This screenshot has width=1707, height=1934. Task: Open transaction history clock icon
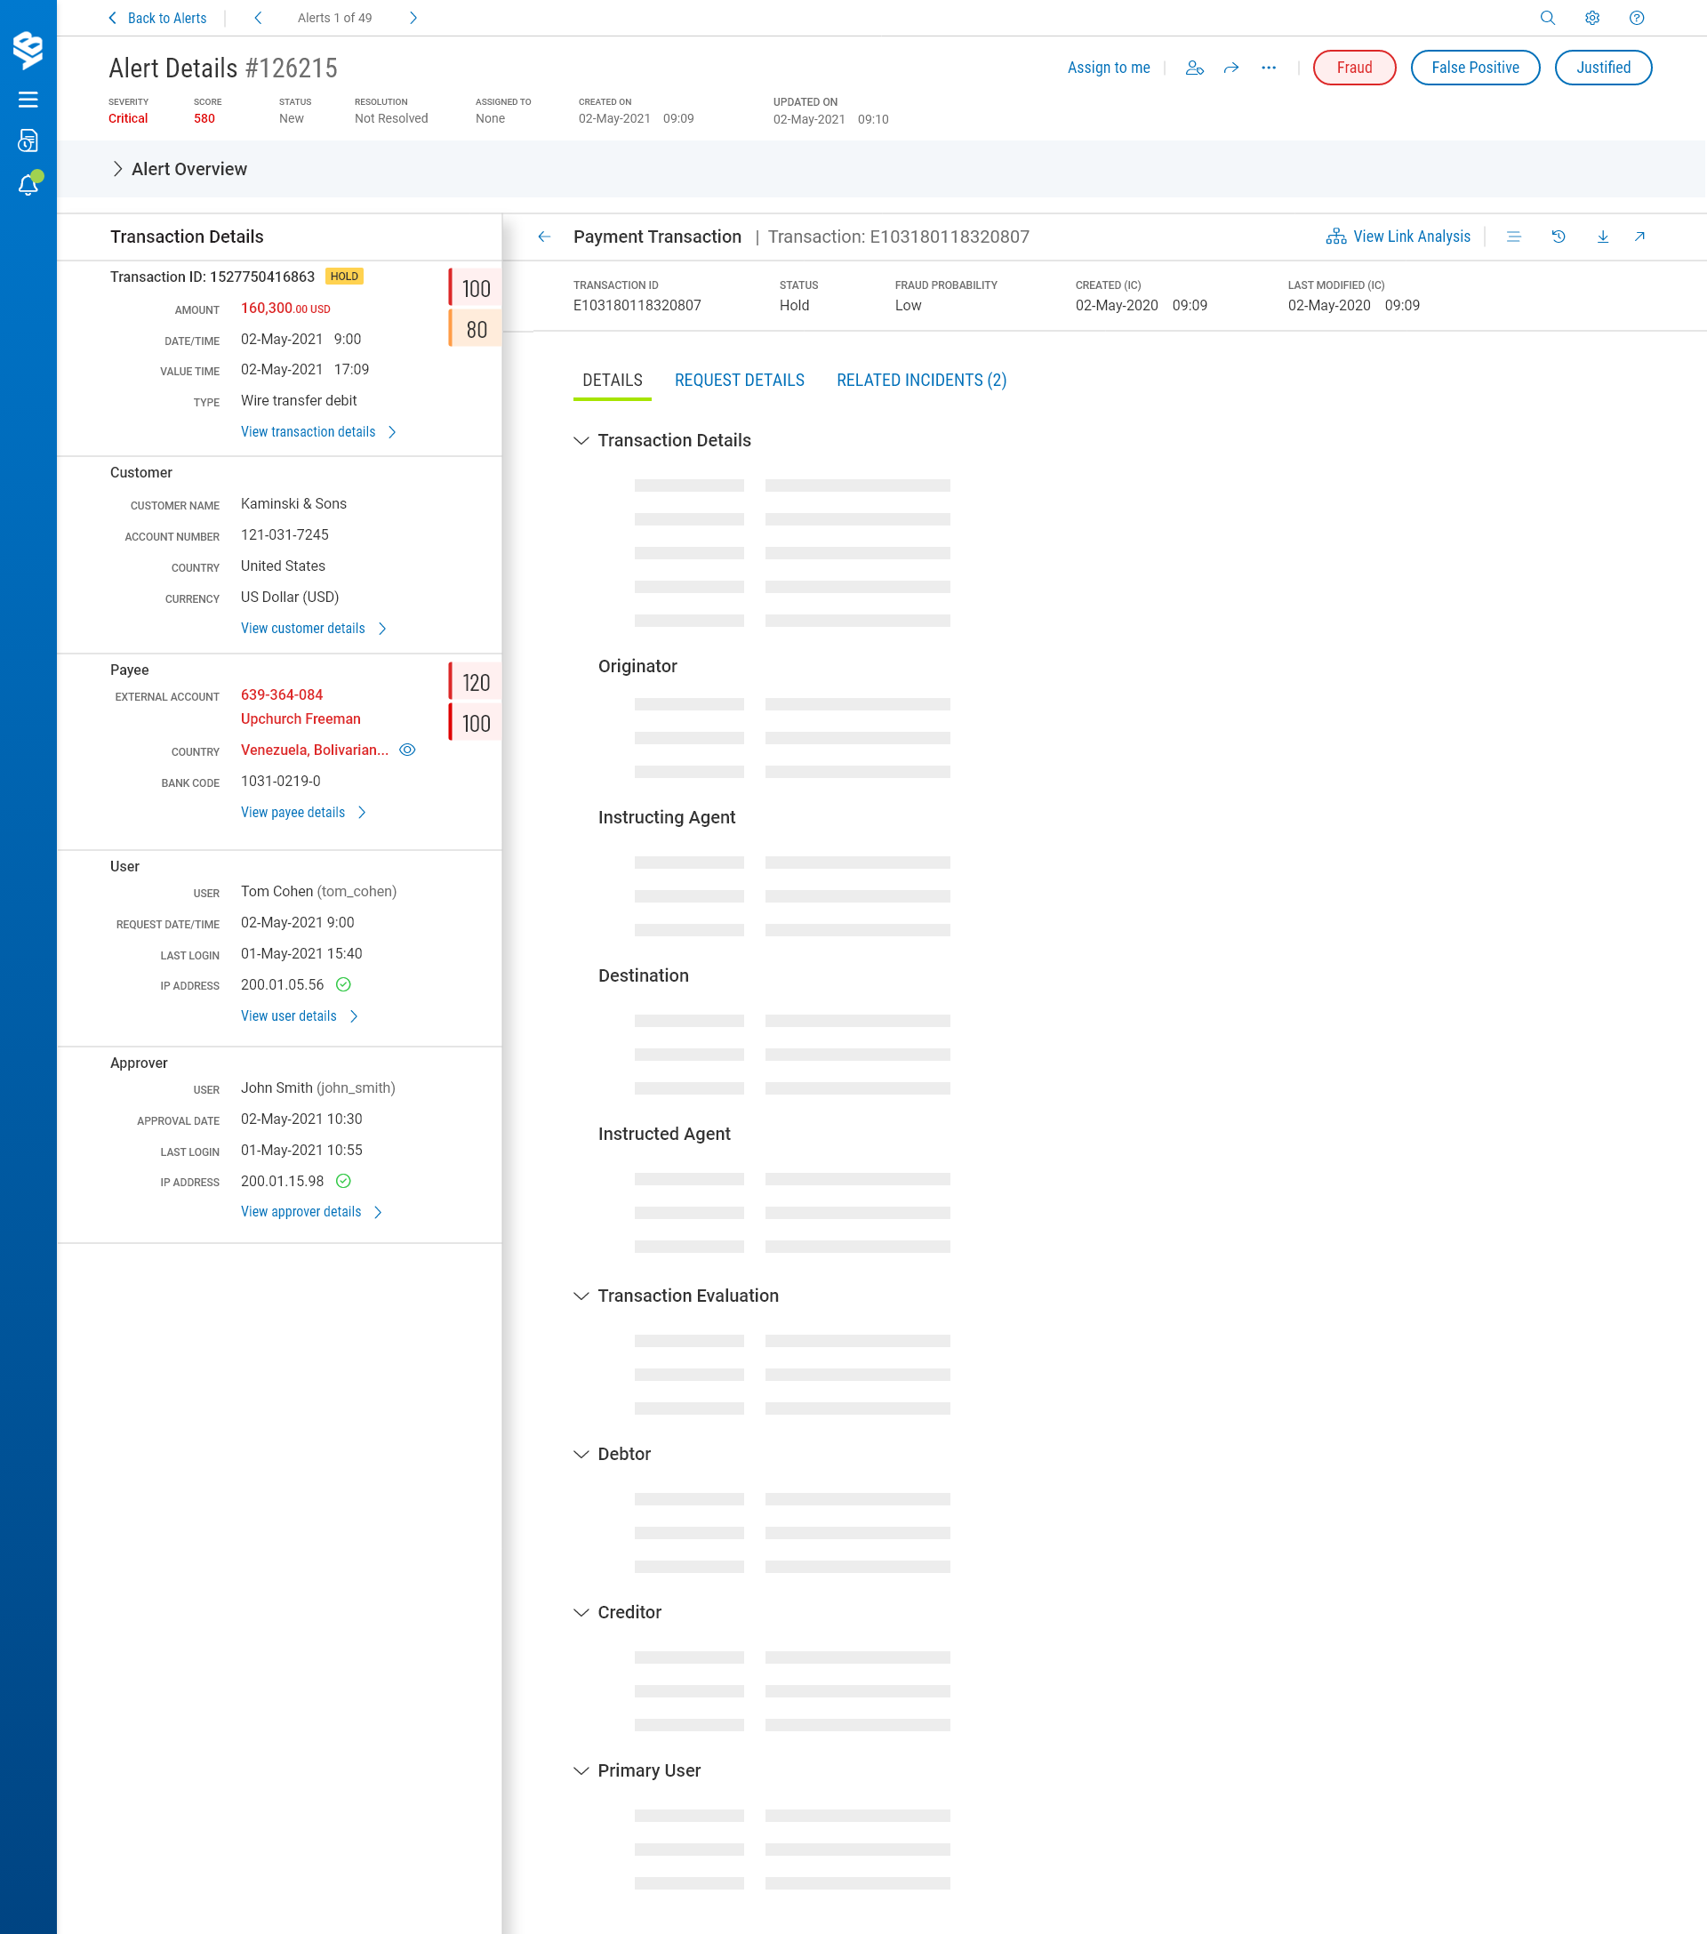tap(1558, 237)
